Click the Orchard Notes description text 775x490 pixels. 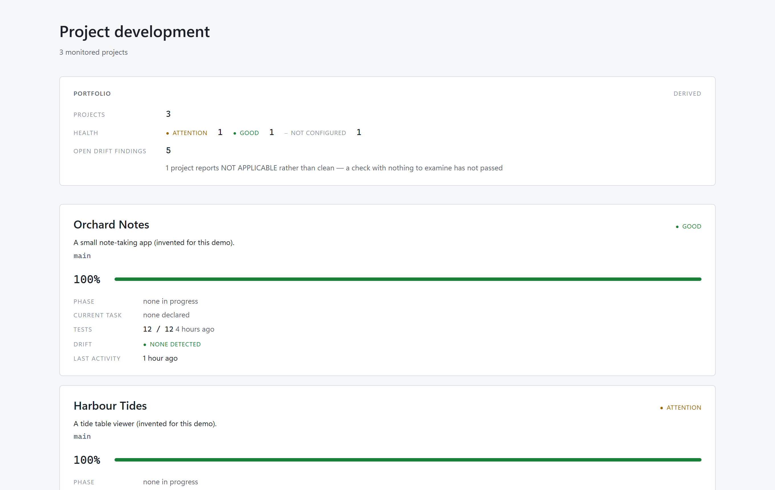point(154,243)
